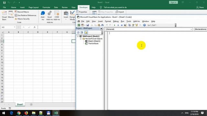The image size is (207, 116).
Task: Open the Name Box dropdown arrow
Action: click(x=15, y=27)
